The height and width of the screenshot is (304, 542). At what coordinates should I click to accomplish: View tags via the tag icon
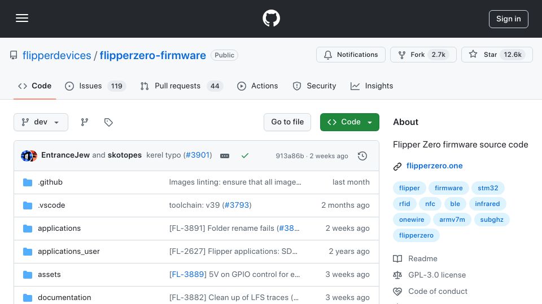click(x=108, y=122)
